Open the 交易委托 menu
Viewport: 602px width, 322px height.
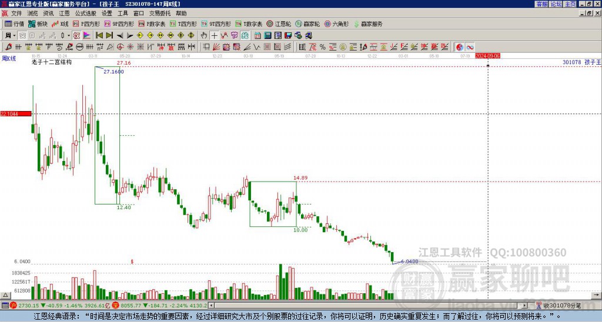click(160, 14)
